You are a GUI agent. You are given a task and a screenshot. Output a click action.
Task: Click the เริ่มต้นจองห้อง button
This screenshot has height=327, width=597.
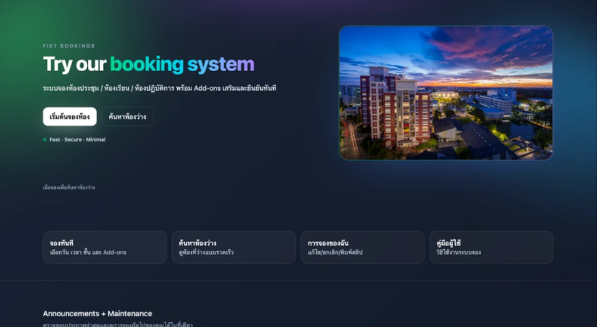[x=70, y=117]
